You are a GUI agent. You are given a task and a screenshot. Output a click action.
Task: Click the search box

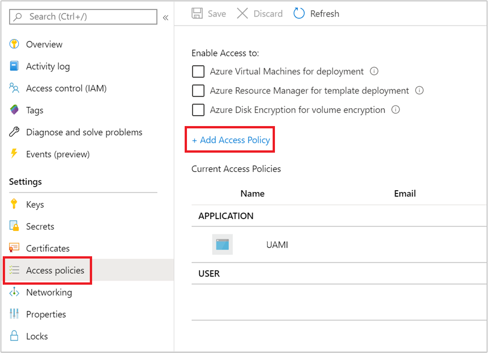82,17
